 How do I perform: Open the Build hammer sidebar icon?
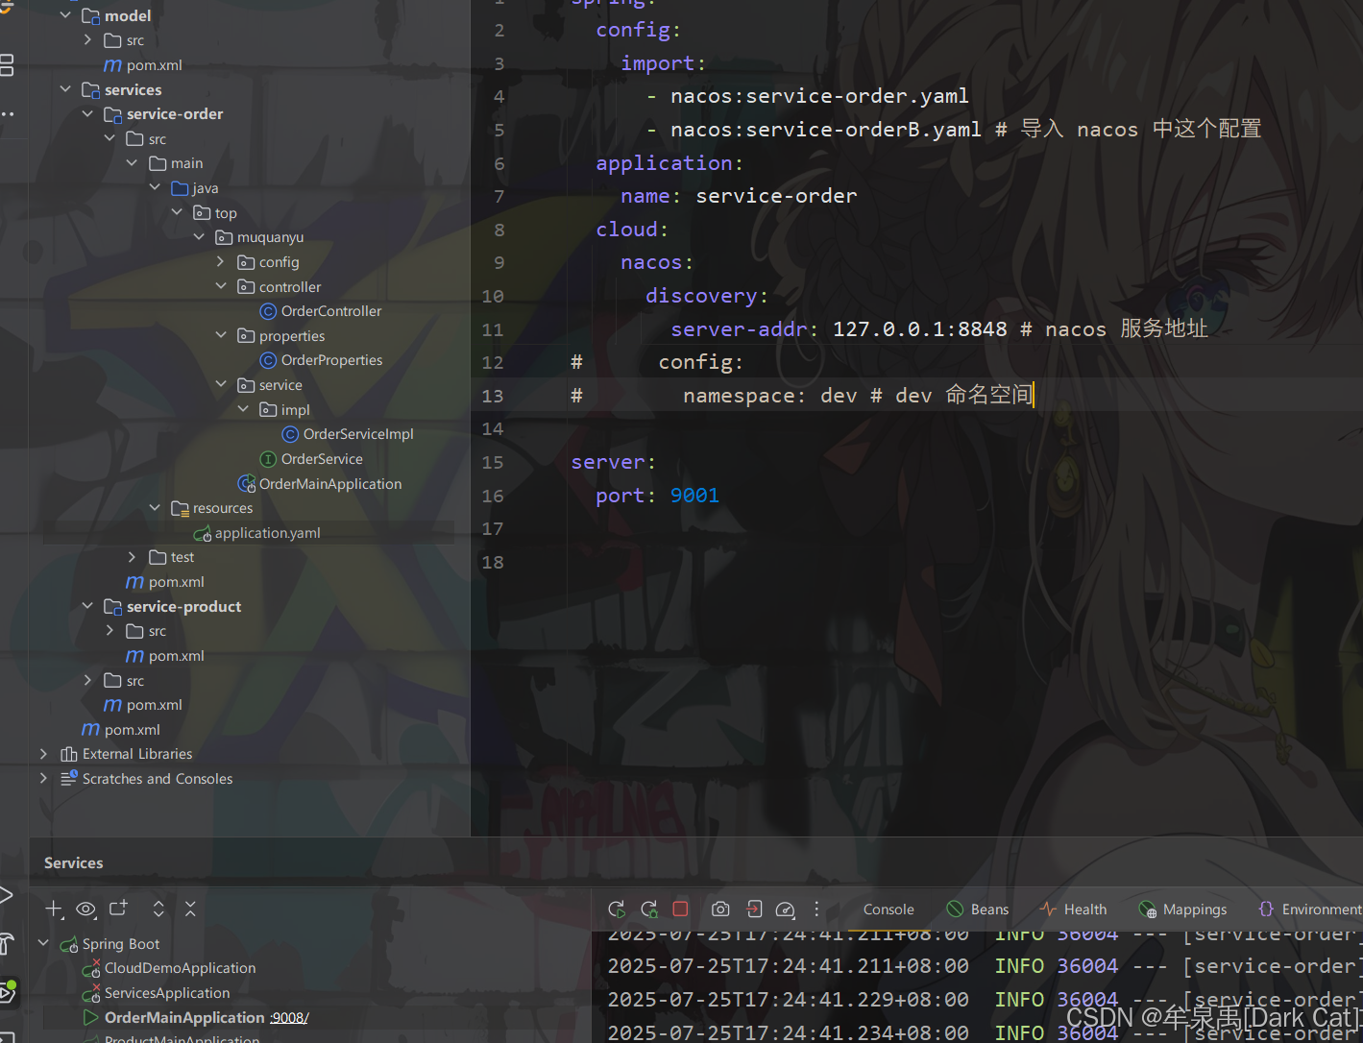[x=6, y=943]
